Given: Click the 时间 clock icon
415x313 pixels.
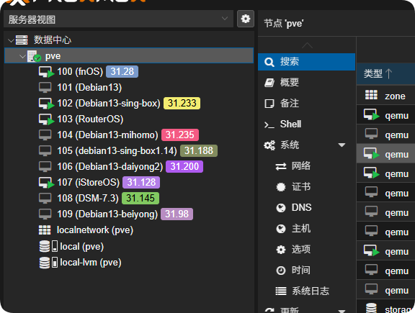Looking at the screenshot, I should [x=281, y=271].
